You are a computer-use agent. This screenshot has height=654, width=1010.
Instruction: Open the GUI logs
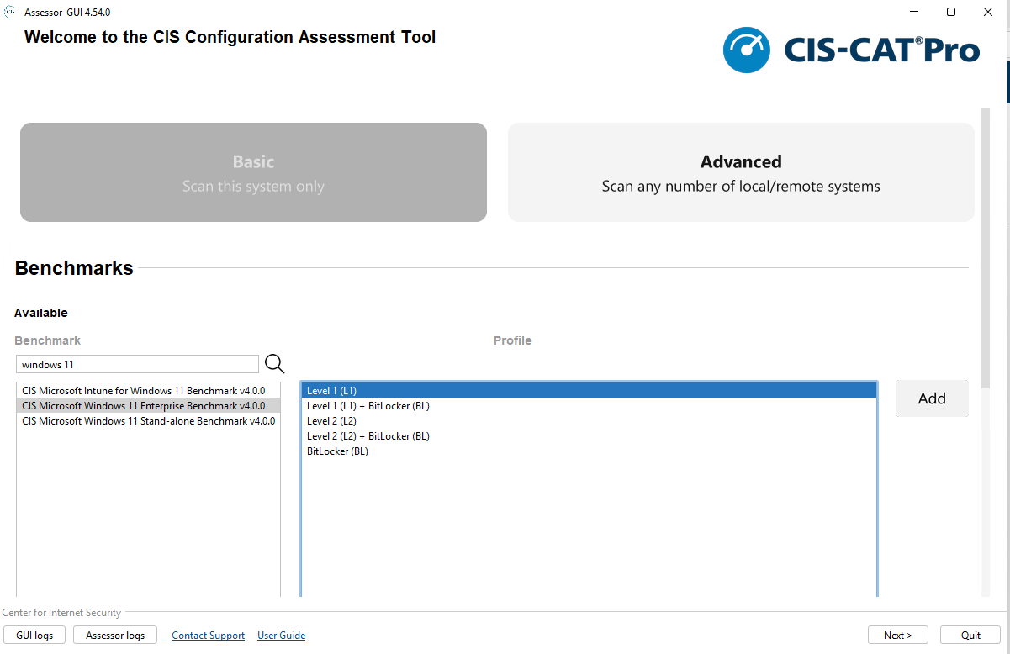pyautogui.click(x=34, y=635)
